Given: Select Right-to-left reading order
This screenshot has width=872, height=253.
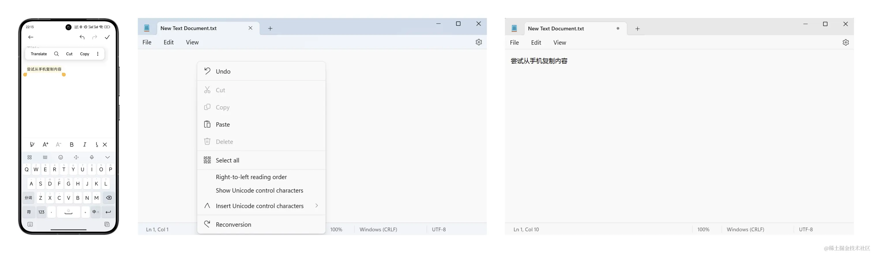Looking at the screenshot, I should [261, 177].
